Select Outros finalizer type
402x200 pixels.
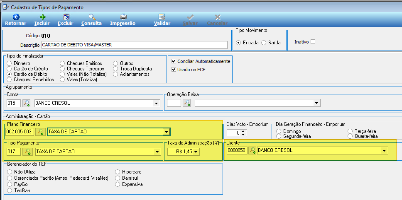(115, 63)
